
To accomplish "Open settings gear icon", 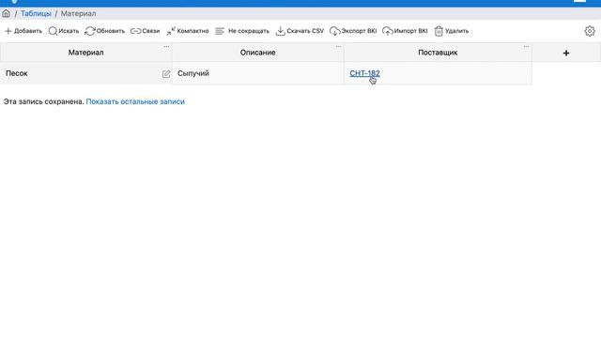I will pos(590,31).
